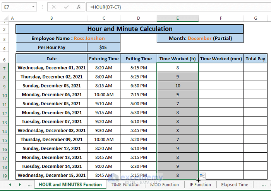Select row 19 header
This screenshot has height=191, width=271.
tap(4, 176)
